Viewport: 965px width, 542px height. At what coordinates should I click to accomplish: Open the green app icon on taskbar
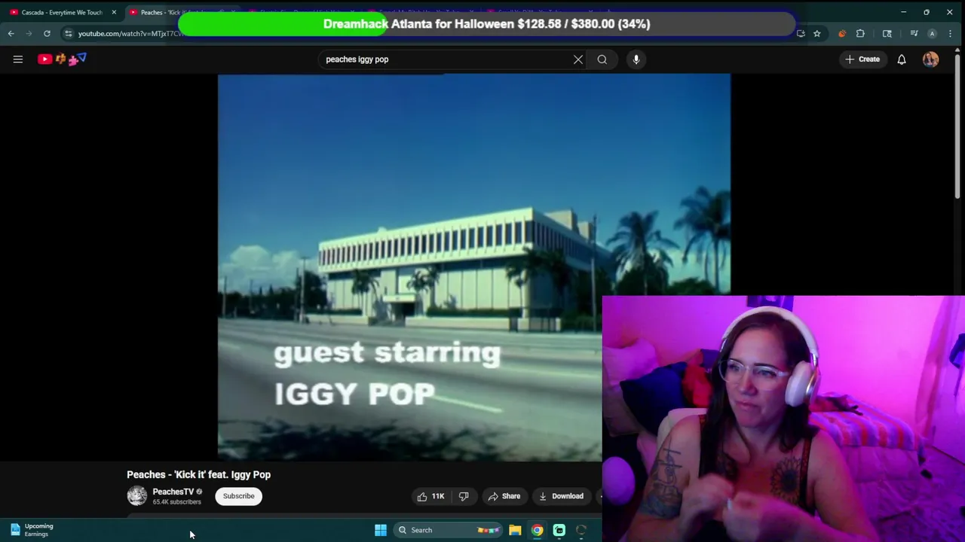(x=559, y=530)
